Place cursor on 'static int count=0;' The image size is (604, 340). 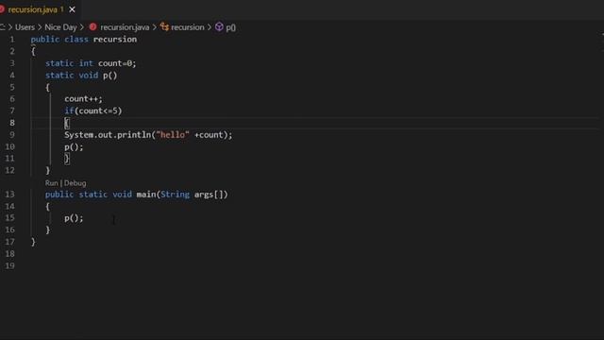pyautogui.click(x=91, y=63)
